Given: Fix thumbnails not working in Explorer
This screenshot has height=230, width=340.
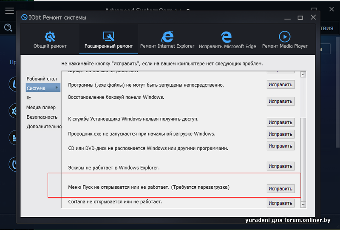Looking at the screenshot, I should pos(280,166).
